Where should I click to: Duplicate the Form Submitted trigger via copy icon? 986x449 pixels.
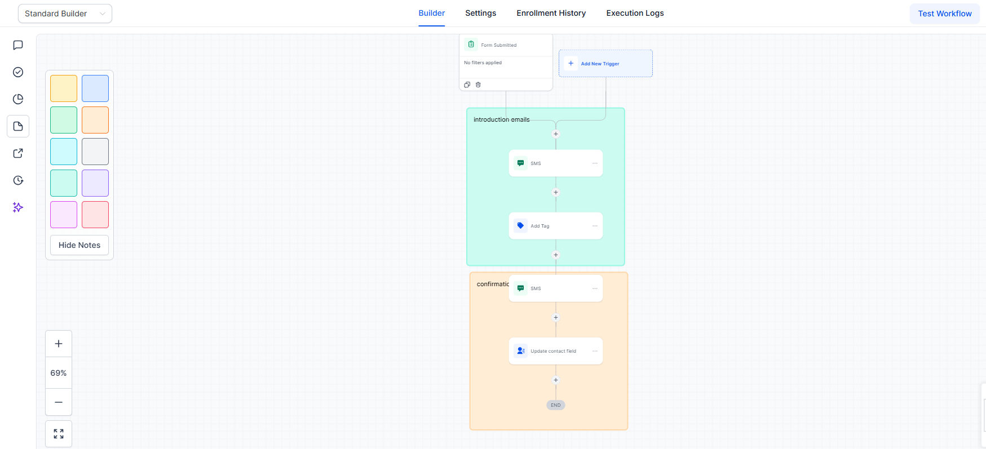click(467, 85)
